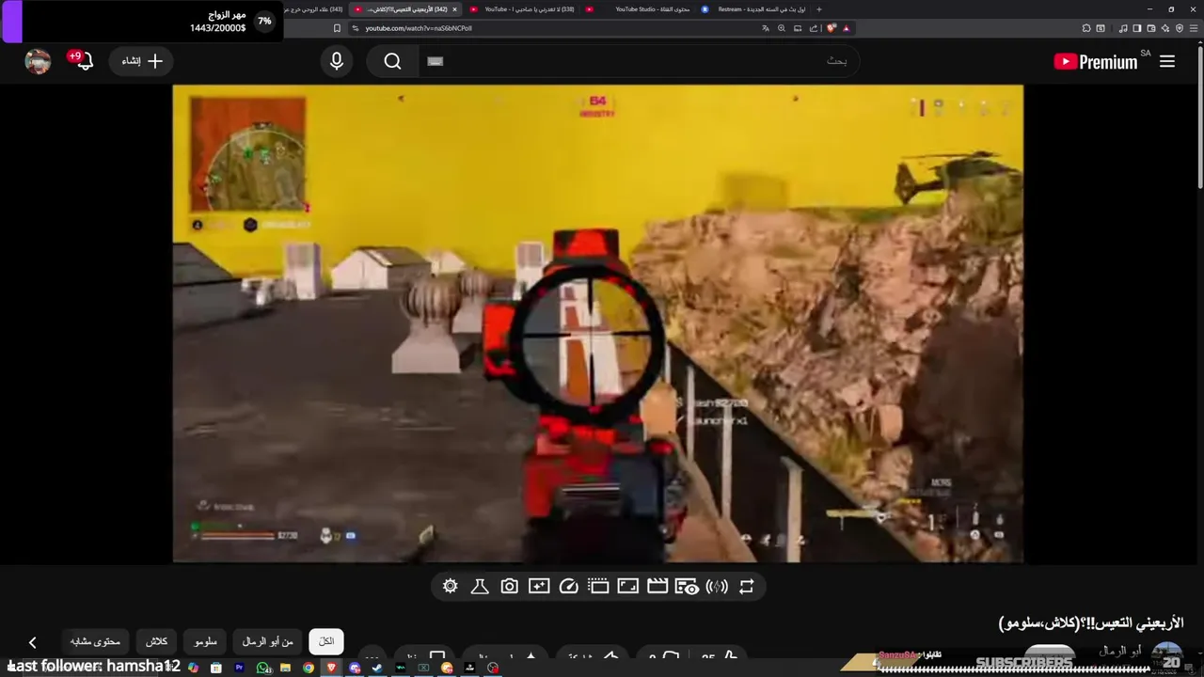Open the enhancer settings gear icon
Screen dimensions: 1204x677
tap(451, 587)
